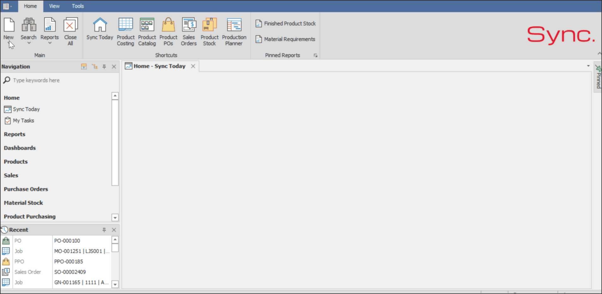Click the Navigation panel layout icon
This screenshot has height=294, width=602.
pos(84,67)
